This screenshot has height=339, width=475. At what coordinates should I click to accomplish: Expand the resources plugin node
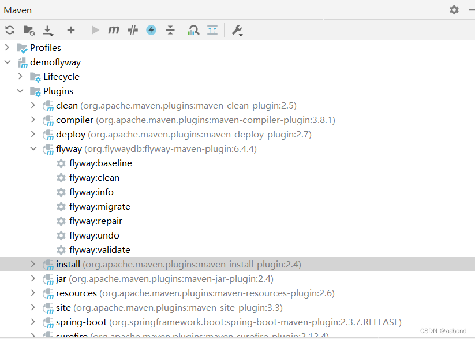[33, 293]
